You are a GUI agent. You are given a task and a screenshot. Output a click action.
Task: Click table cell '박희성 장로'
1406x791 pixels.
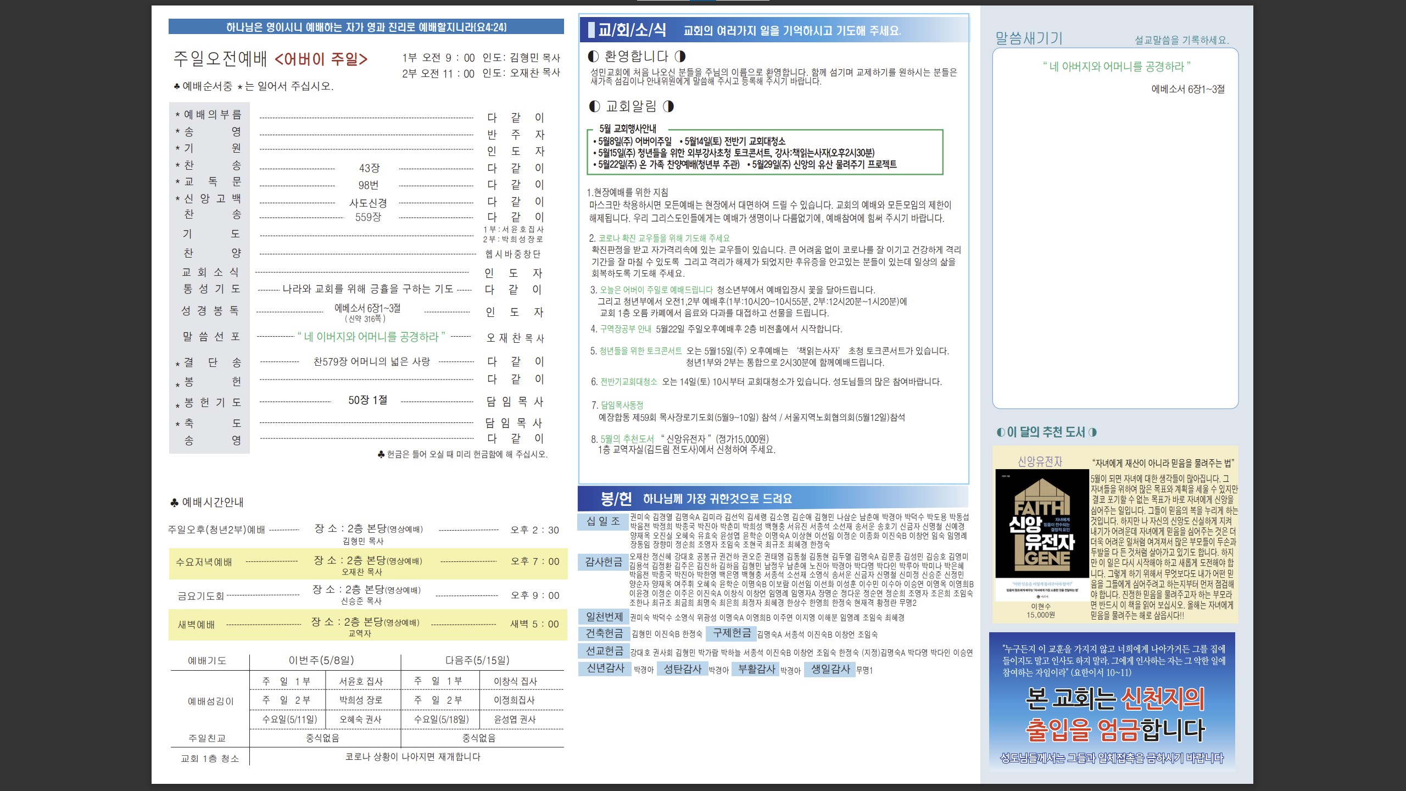click(360, 700)
